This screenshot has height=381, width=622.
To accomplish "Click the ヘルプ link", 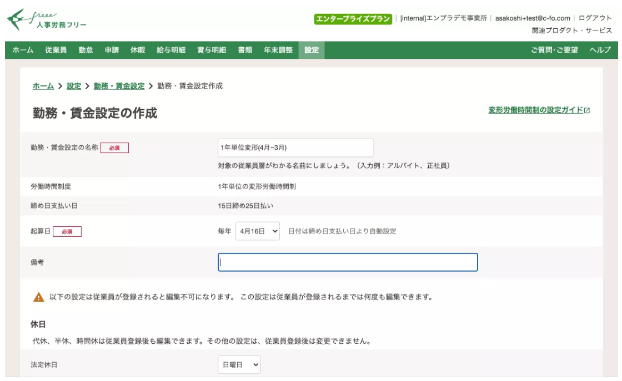I will click(x=603, y=50).
